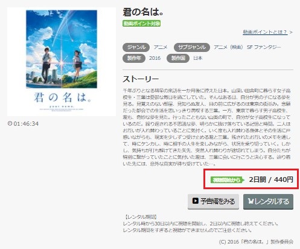This screenshot has width=300, height=249.
Task: Click the green 動画ポイント対象 badge
Action: coord(141,24)
